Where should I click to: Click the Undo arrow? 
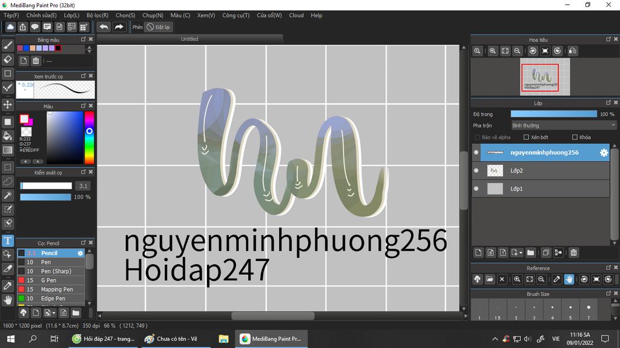pyautogui.click(x=104, y=27)
